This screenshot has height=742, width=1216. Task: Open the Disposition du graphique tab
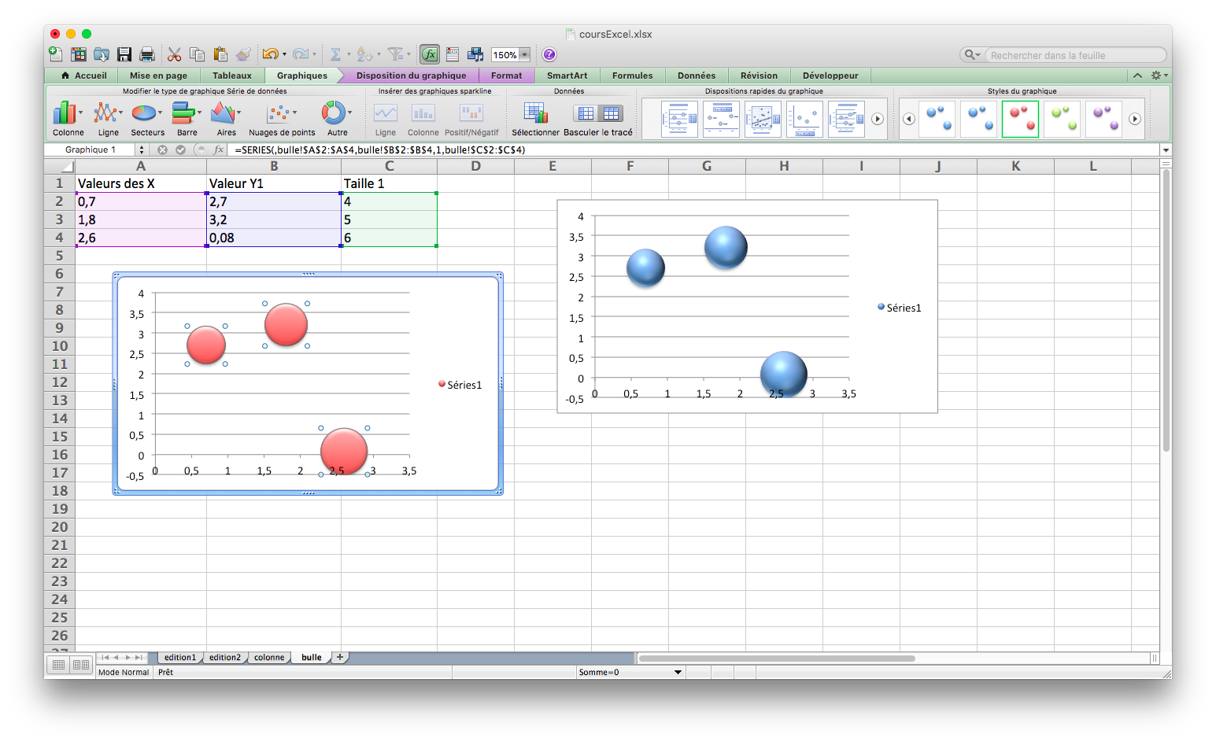411,76
